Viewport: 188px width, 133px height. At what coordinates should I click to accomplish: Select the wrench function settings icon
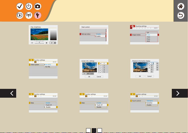tap(38, 15)
